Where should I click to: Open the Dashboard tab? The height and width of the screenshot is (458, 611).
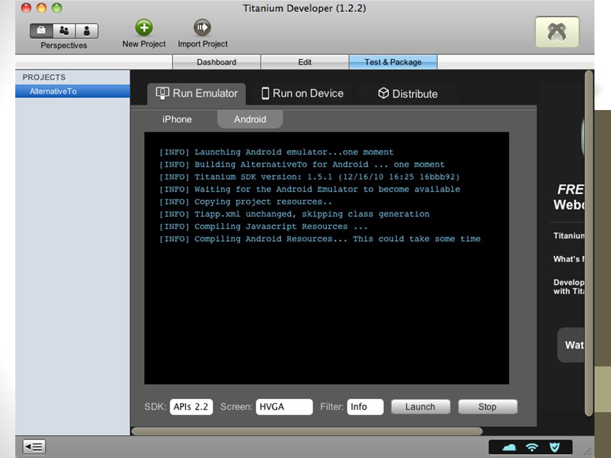[x=216, y=62]
